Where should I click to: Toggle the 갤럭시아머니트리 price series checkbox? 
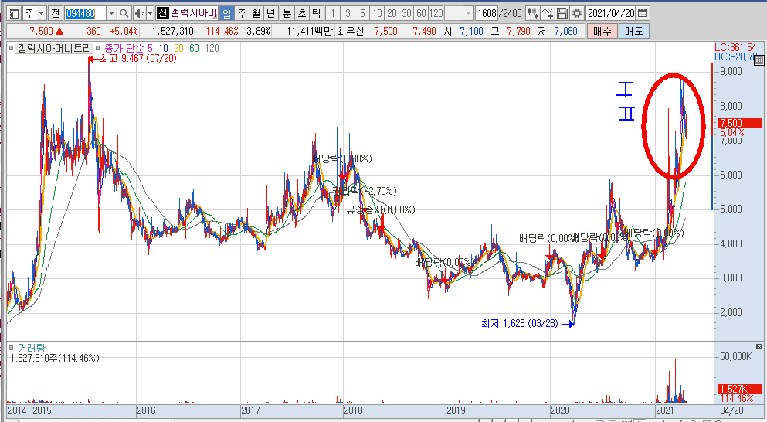11,48
